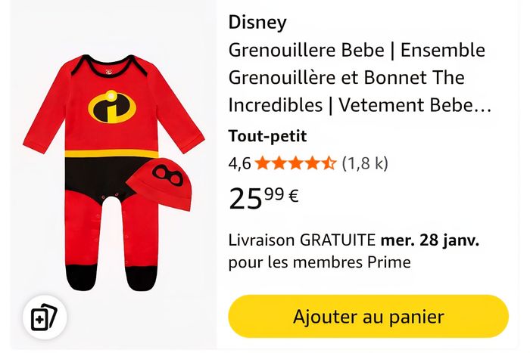
Task: Click the stacked cards plus icon
Action: [x=44, y=318]
